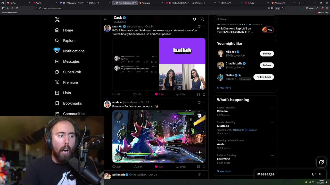Click the back arrow beside Zack
Screen dimensions: 330x185
pyautogui.click(x=105, y=19)
